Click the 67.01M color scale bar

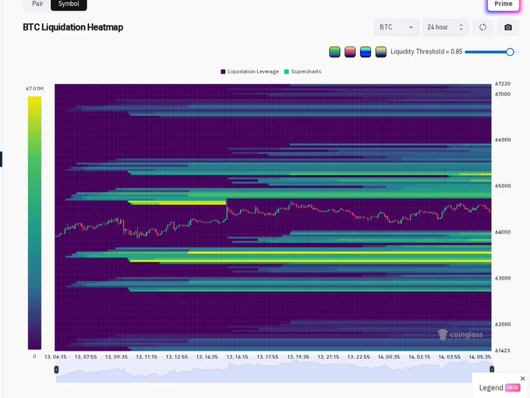coord(34,223)
